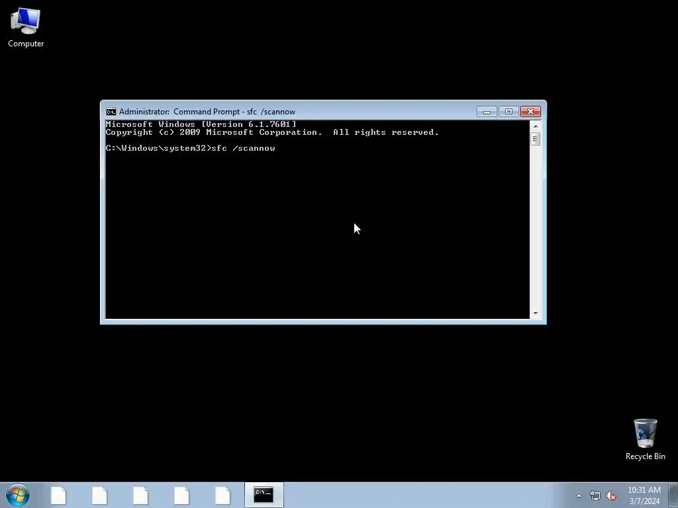Click the Copyright Microsoft Corporation line
Screen dimensions: 678x508
pyautogui.click(x=272, y=132)
